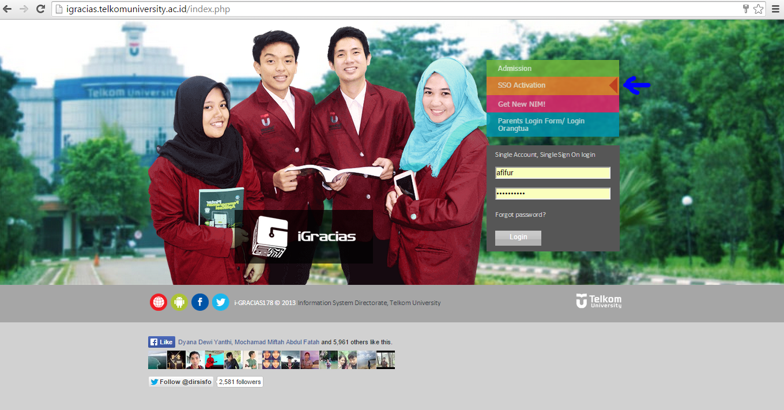
Task: Open the Facebook circle icon
Action: tap(200, 302)
